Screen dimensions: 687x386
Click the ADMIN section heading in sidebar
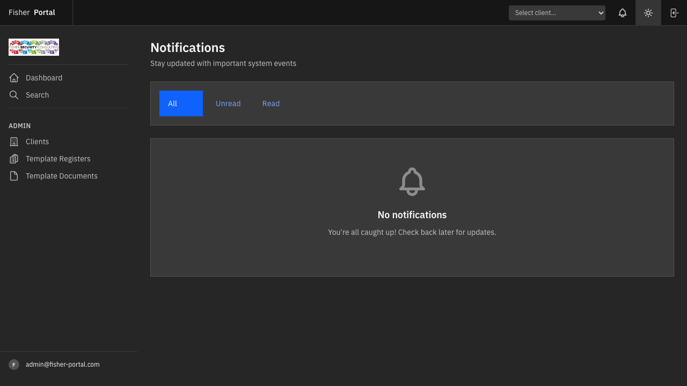(20, 125)
